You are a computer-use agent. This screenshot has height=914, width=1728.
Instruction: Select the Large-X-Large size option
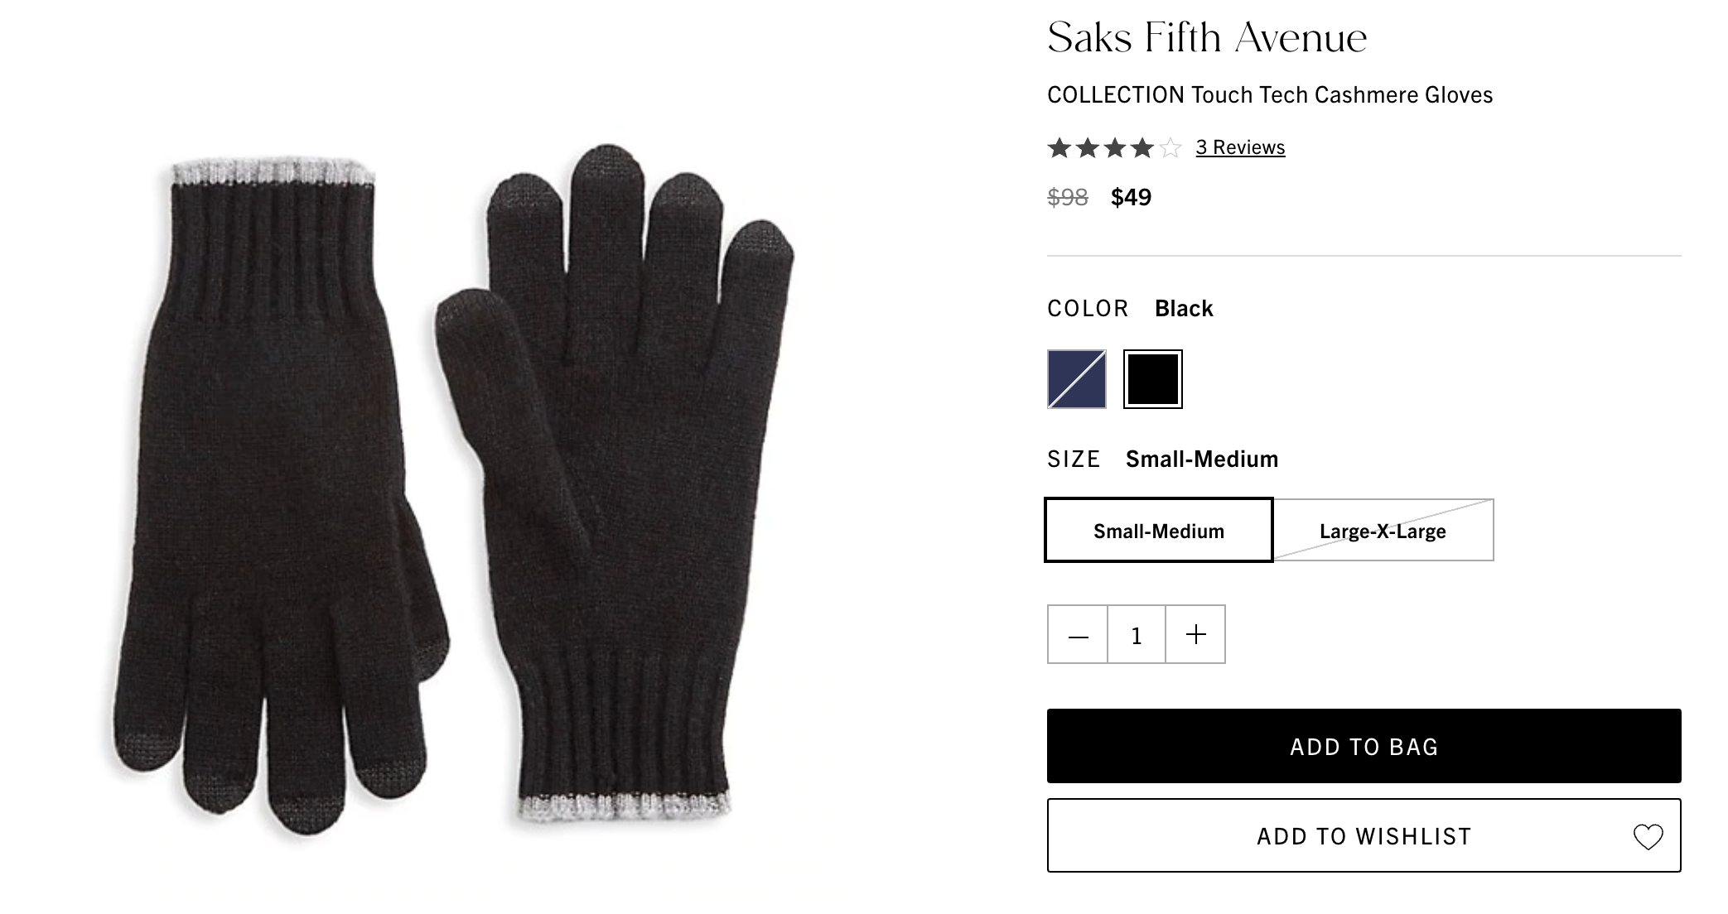(x=1383, y=531)
